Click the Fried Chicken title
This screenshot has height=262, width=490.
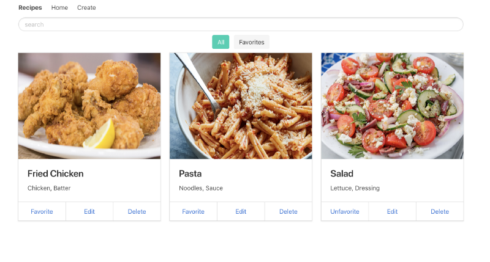(55, 173)
